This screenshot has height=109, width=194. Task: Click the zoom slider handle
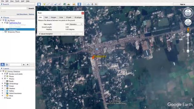pos(188,43)
